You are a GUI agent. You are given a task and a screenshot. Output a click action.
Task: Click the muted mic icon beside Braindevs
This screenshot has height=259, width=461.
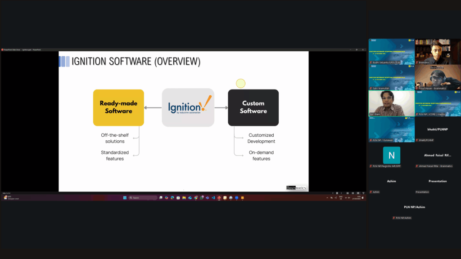(417, 63)
